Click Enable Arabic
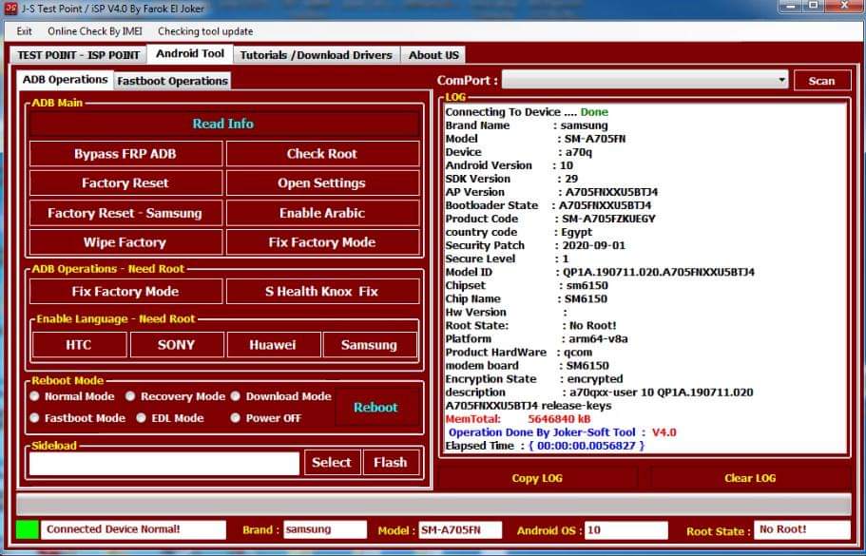 pos(322,212)
